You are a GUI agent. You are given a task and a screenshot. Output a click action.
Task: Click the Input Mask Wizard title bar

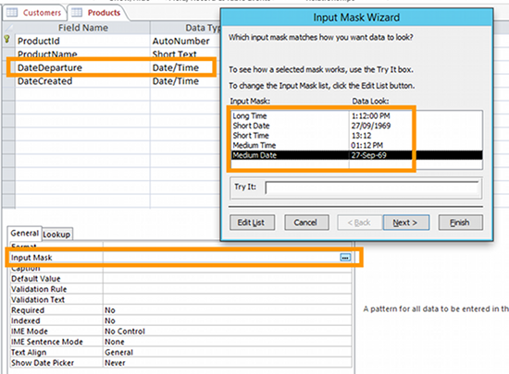tap(356, 18)
